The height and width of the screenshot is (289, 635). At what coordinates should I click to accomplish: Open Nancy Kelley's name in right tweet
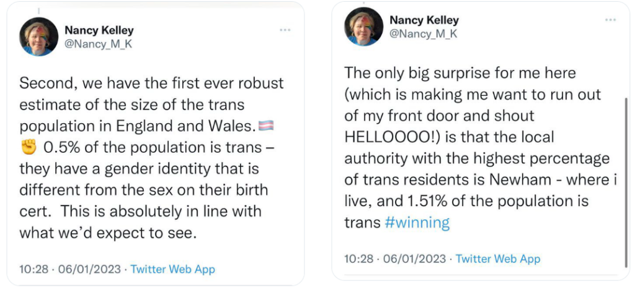(424, 20)
